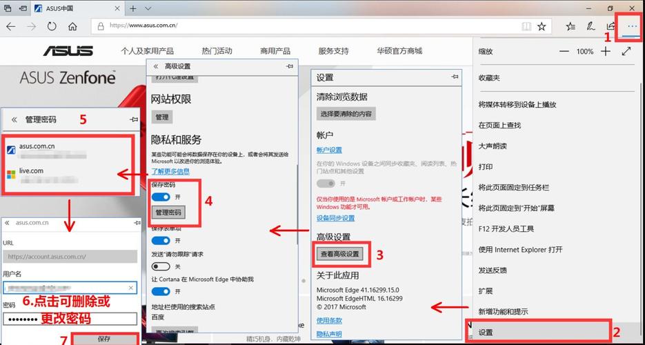Go back with the browser back arrow
This screenshot has height=345, width=645.
pos(11,27)
